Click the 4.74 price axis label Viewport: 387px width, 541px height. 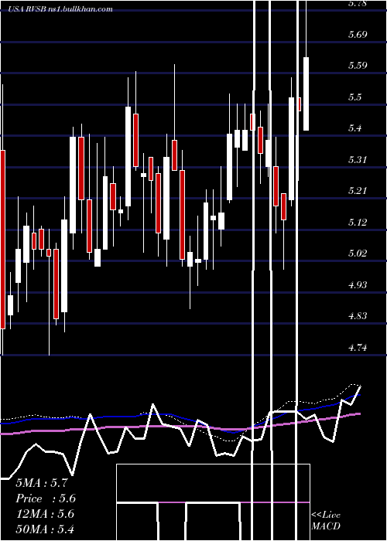(358, 347)
